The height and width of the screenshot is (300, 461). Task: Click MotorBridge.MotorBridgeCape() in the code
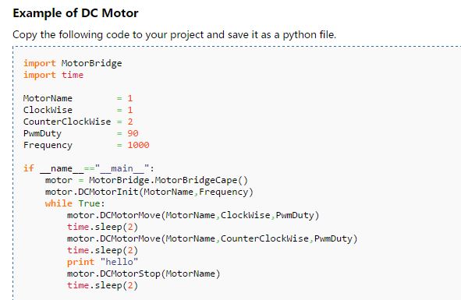(168, 180)
